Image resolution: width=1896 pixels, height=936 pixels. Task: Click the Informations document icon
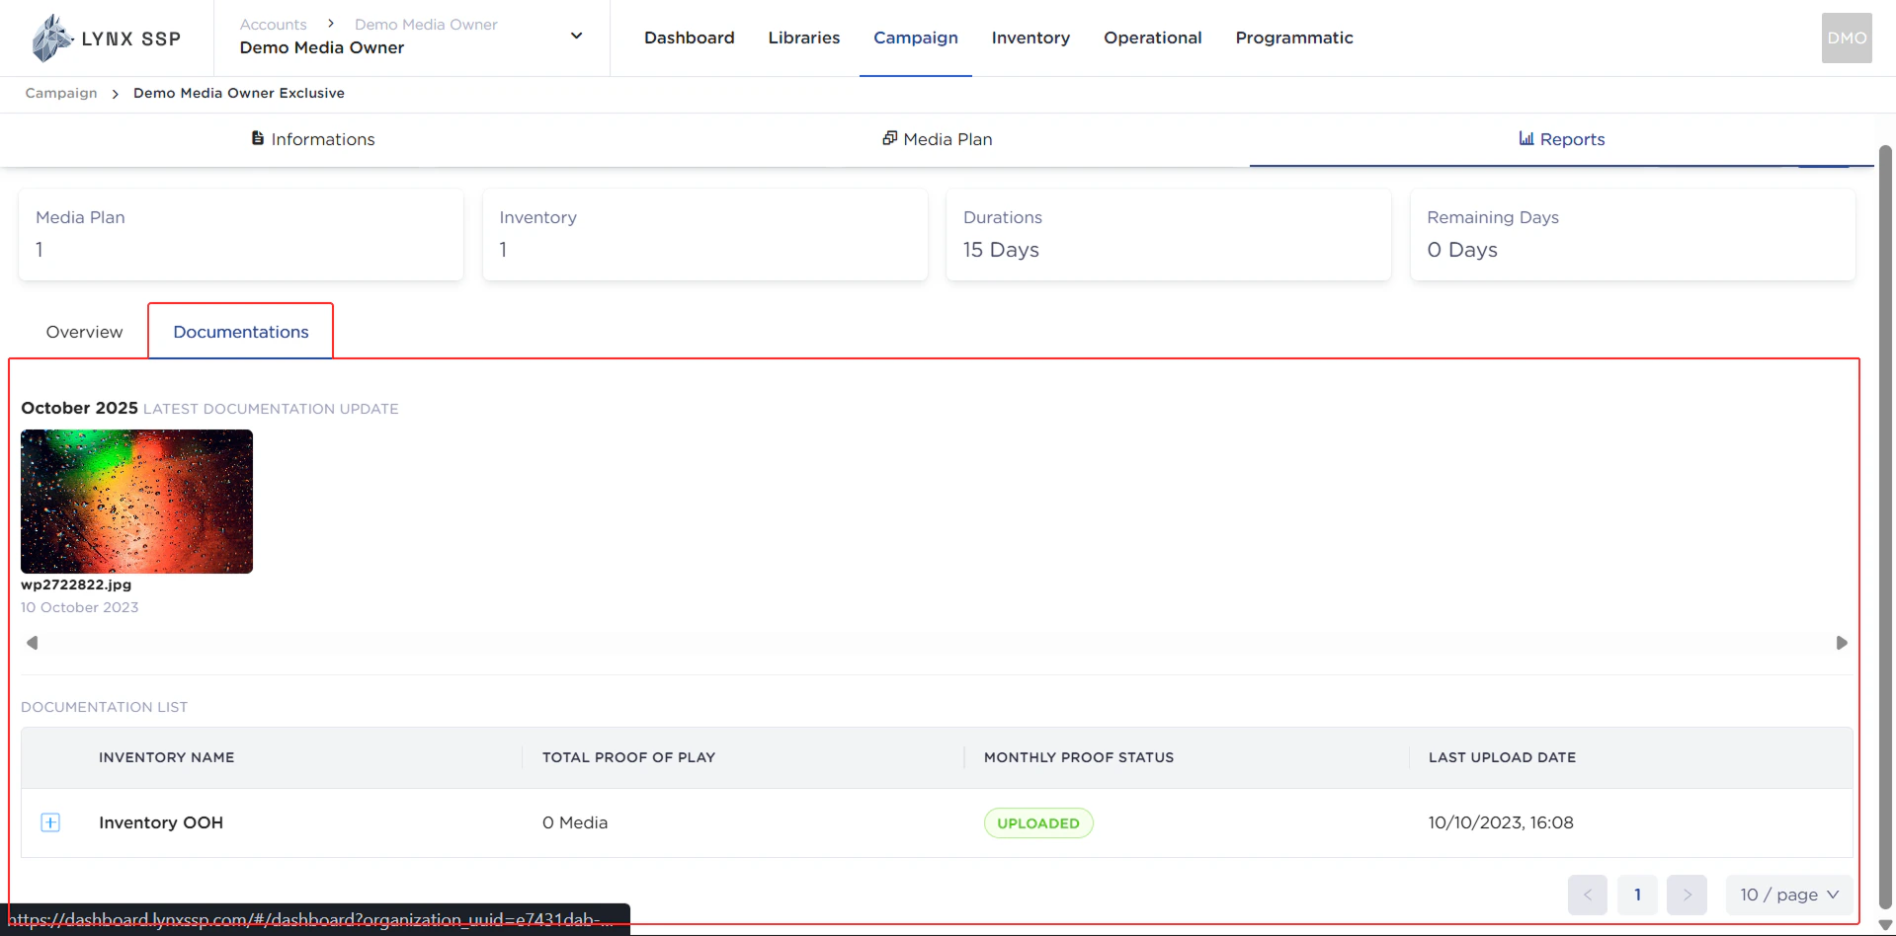(258, 138)
